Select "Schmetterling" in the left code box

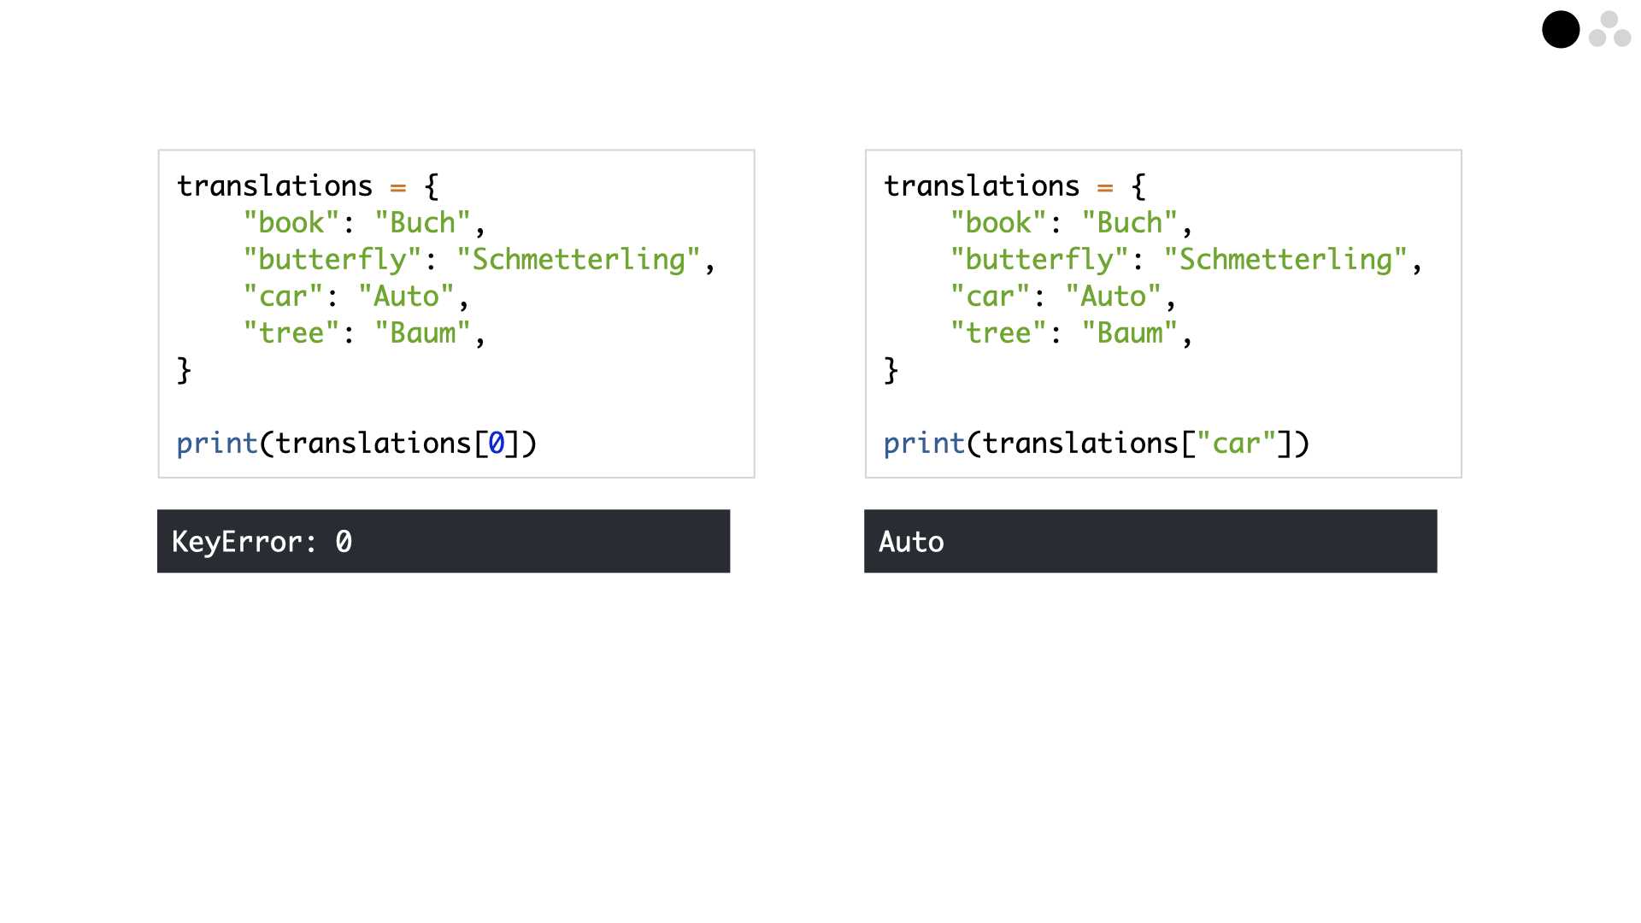[x=579, y=260]
